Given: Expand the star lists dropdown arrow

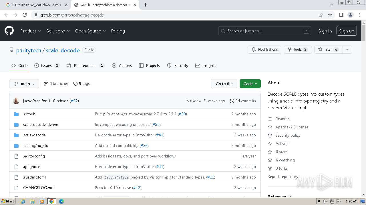Looking at the screenshot, I should tap(347, 50).
